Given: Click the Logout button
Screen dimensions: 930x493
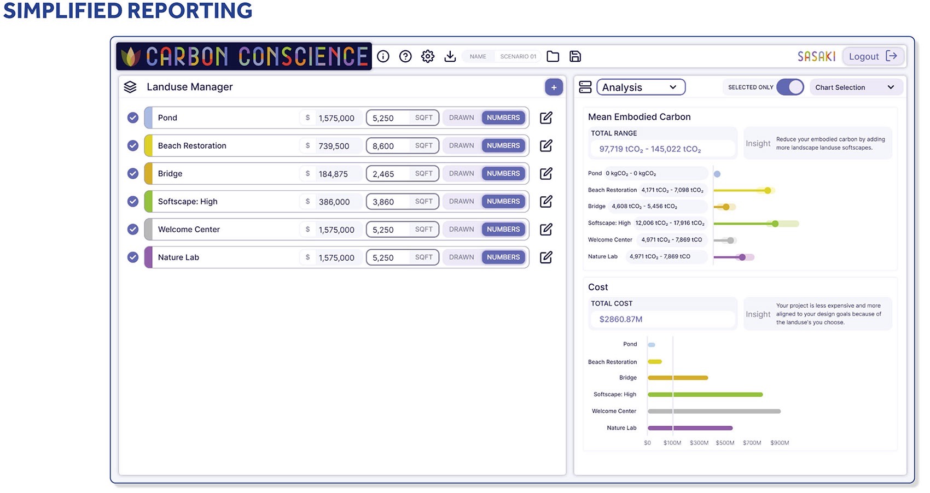Looking at the screenshot, I should pos(873,56).
